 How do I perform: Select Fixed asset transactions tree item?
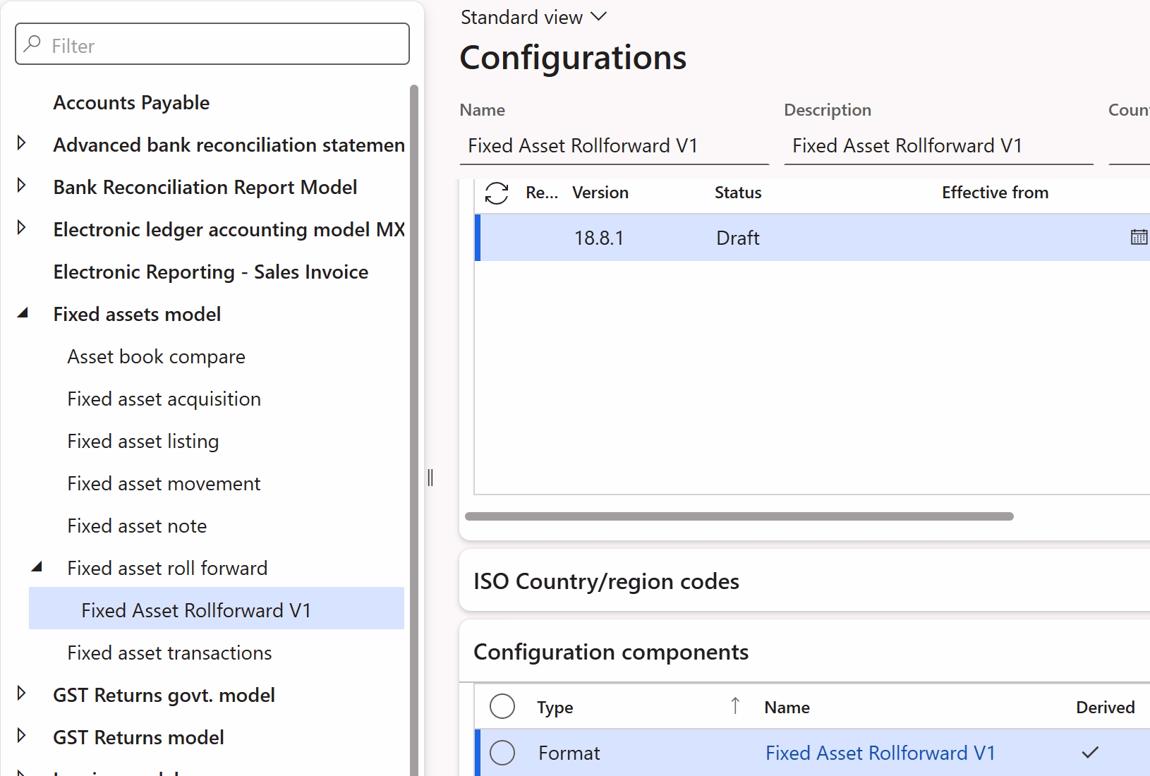point(169,653)
